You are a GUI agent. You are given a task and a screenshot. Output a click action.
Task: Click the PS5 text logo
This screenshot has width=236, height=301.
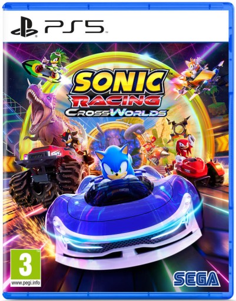pyautogui.click(x=74, y=26)
